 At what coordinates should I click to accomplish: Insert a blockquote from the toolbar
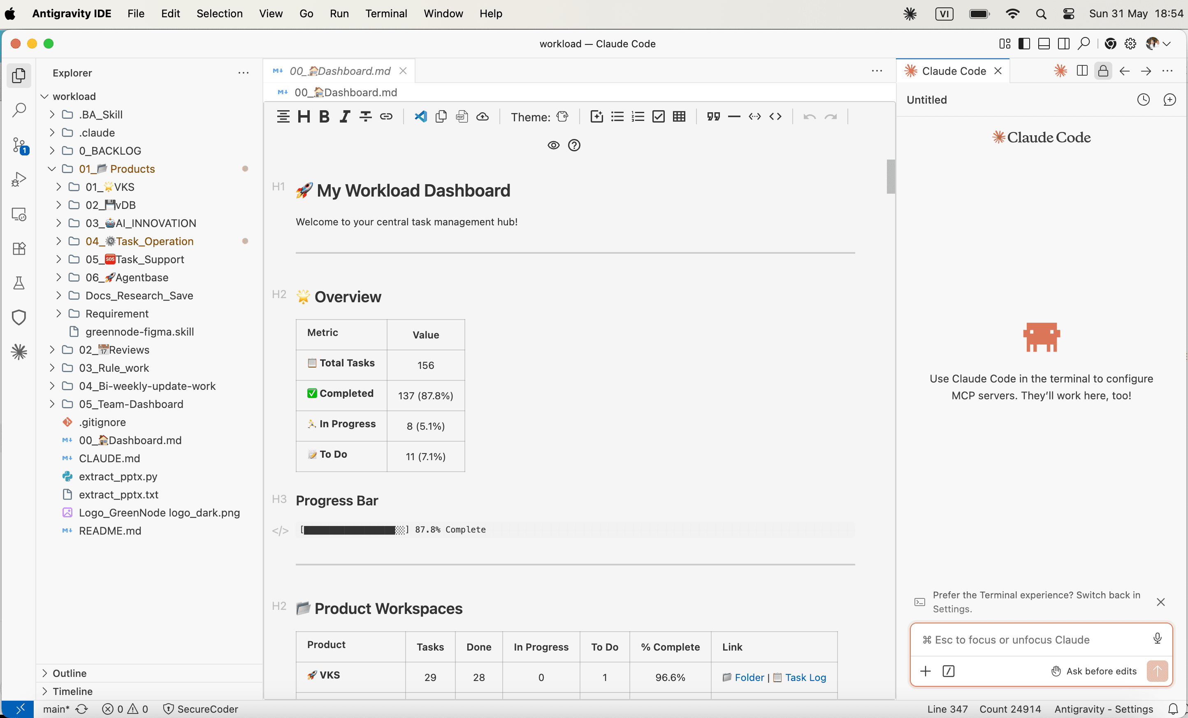713,117
